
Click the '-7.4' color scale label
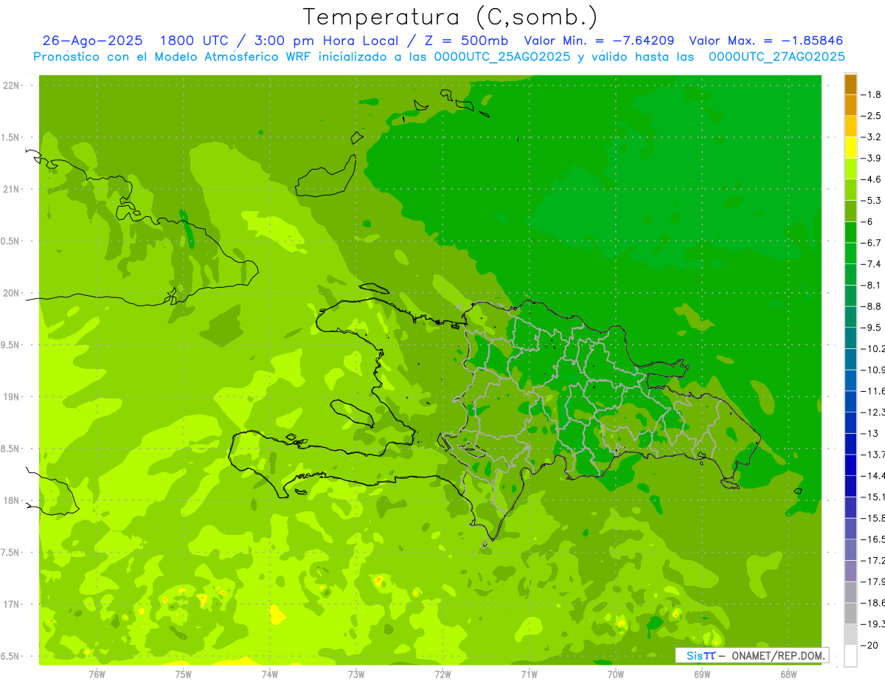point(871,263)
